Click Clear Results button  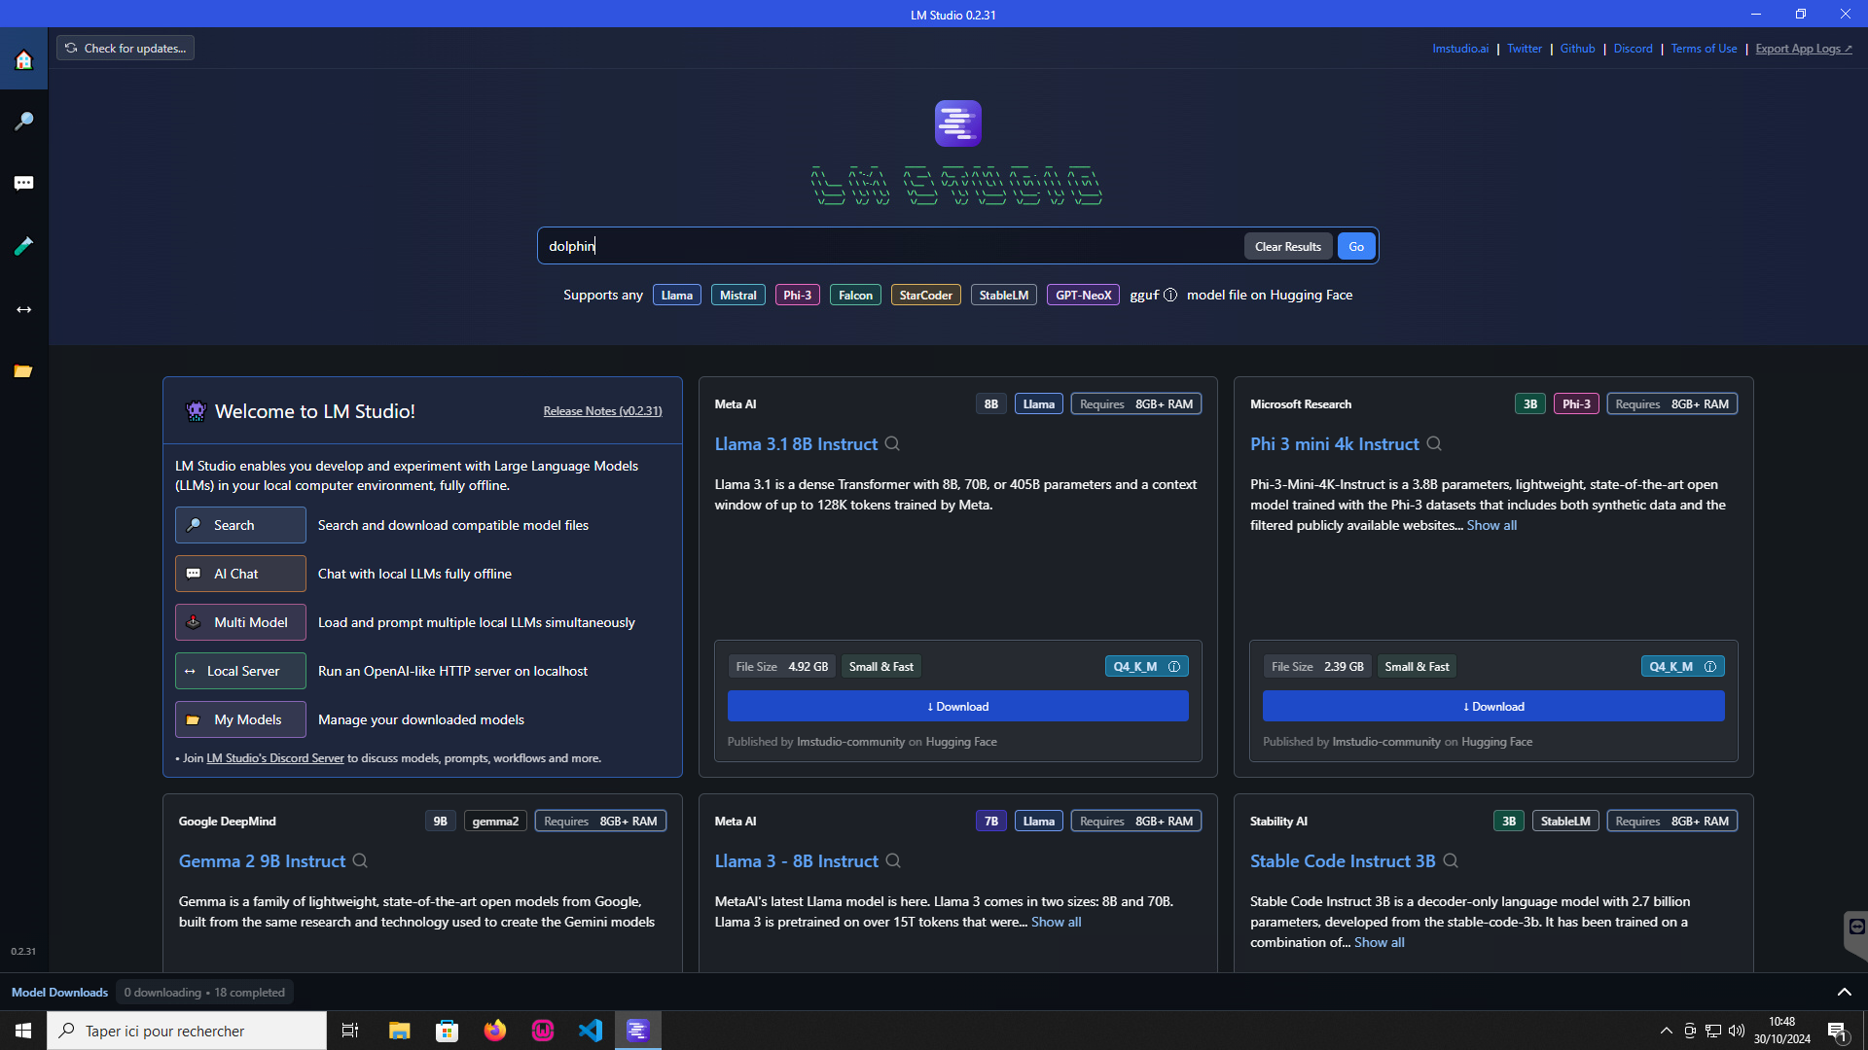(1287, 247)
